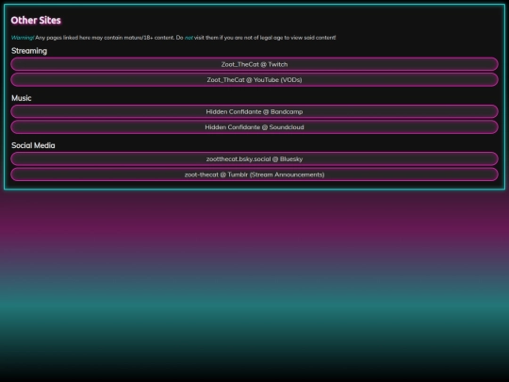Screen dimensions: 509x382
Task: Visit Hidden Confidante @ Bandcamp
Action: 254,111
